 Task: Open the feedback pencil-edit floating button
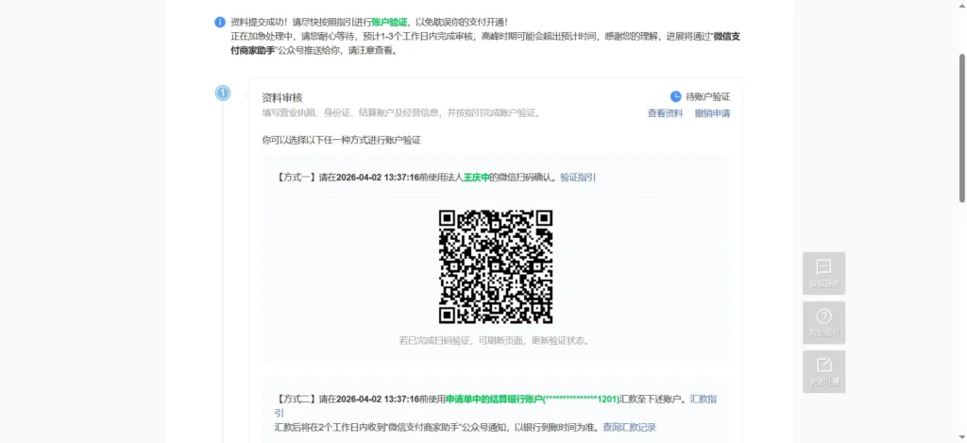823,371
